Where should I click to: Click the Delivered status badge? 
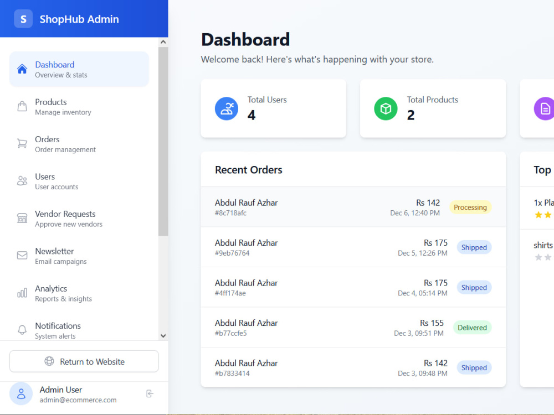click(x=473, y=328)
